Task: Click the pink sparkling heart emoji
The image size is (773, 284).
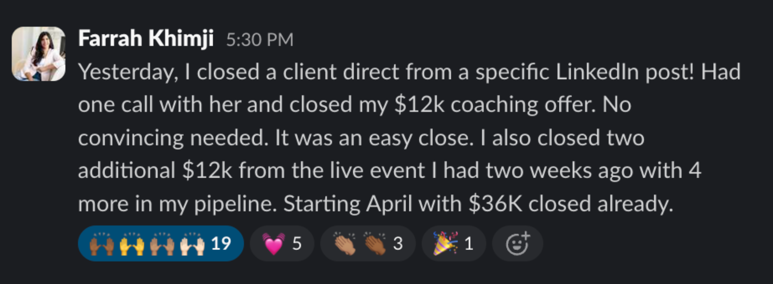Action: [273, 244]
